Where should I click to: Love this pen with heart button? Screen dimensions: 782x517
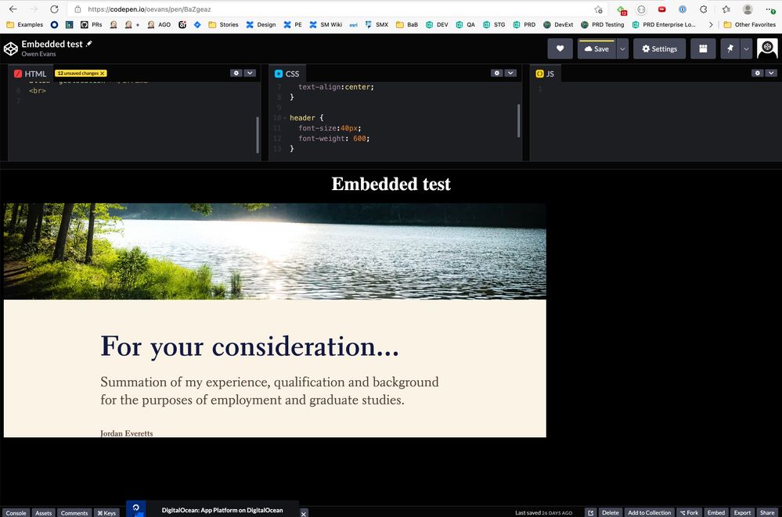tap(560, 48)
